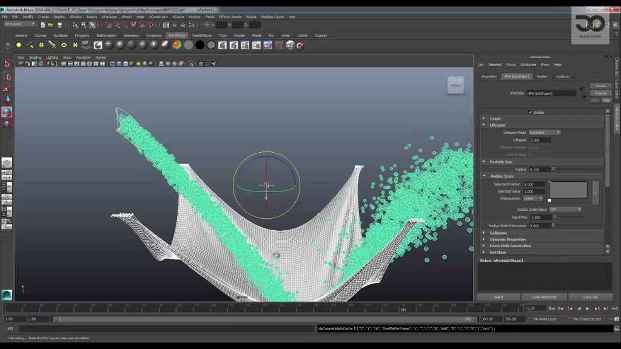The image size is (621, 349).
Task: Collapse the Radius Scale section
Action: point(484,176)
